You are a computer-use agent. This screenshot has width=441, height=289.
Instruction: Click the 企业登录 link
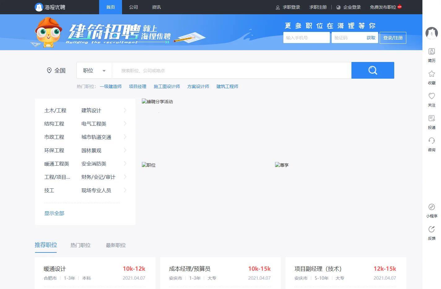(x=352, y=7)
